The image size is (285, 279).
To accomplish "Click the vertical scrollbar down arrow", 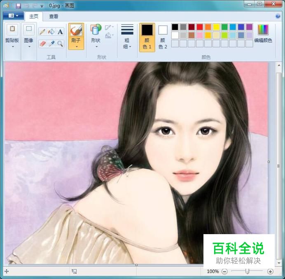I will tap(279, 263).
